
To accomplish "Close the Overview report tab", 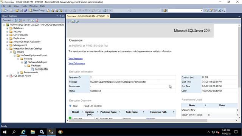I will [x=108, y=16].
